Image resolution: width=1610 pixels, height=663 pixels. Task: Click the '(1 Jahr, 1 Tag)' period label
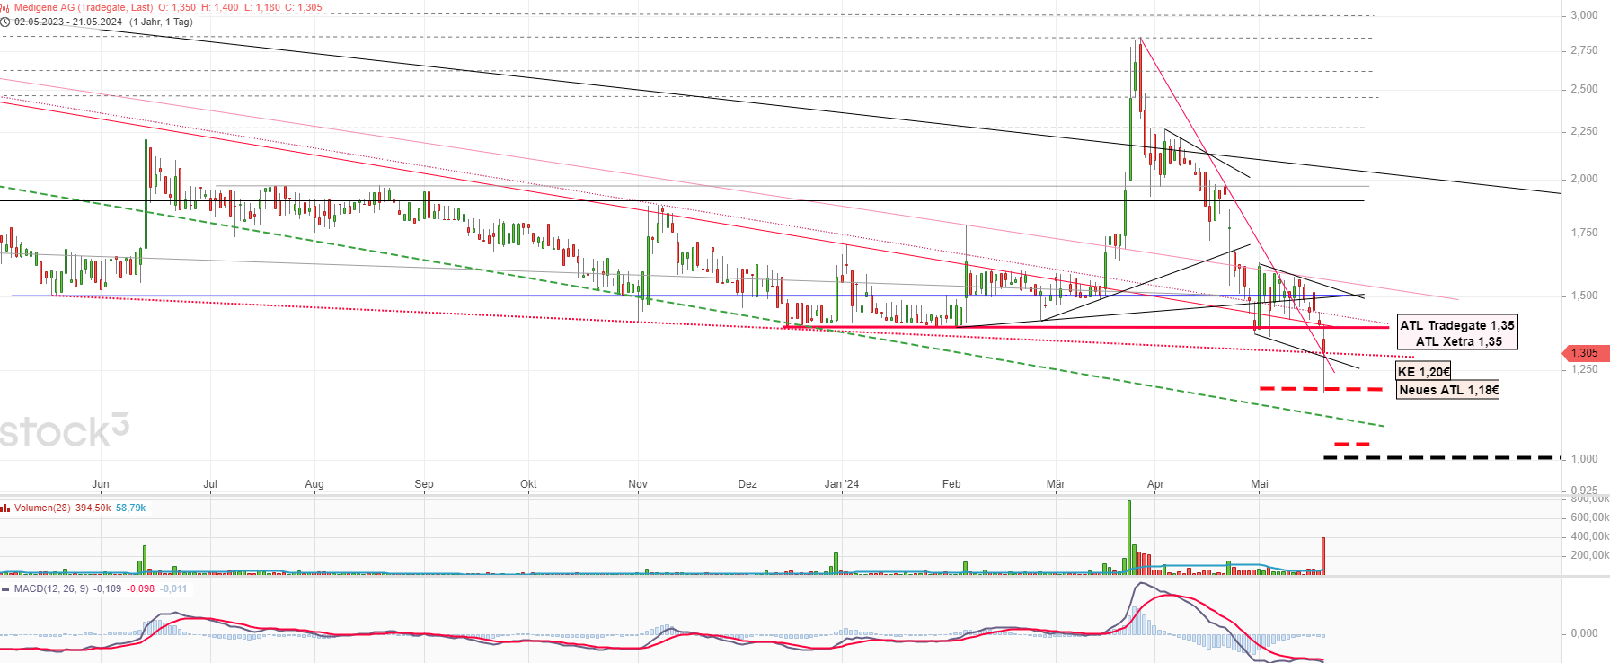(x=161, y=22)
